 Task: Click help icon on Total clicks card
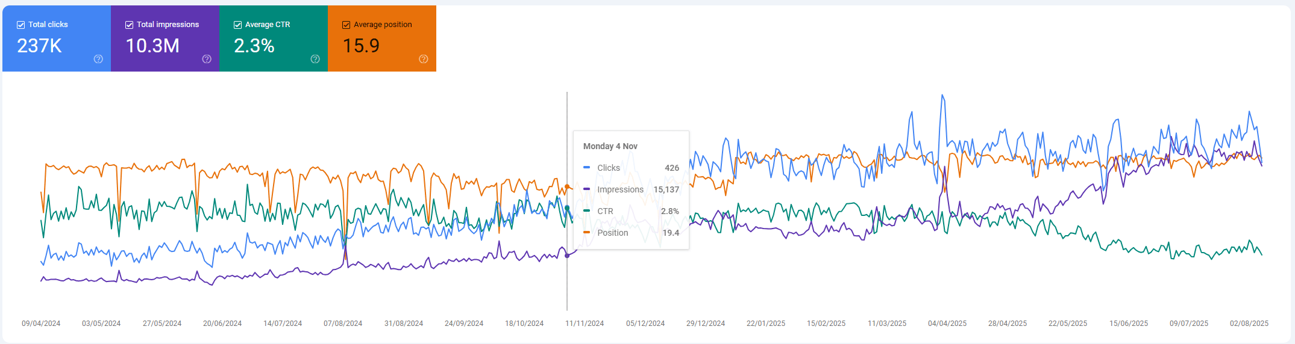98,59
